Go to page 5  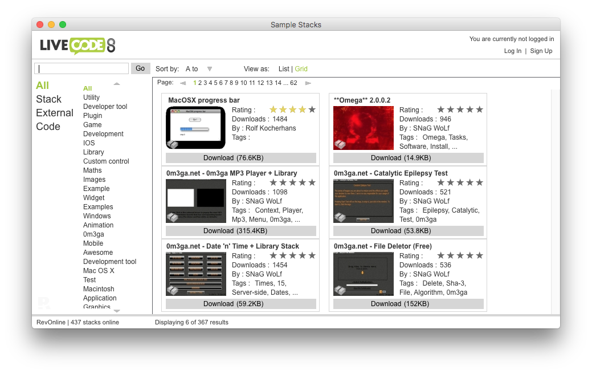[x=215, y=83]
